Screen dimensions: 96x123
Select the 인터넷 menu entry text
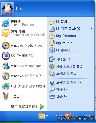point(16,22)
